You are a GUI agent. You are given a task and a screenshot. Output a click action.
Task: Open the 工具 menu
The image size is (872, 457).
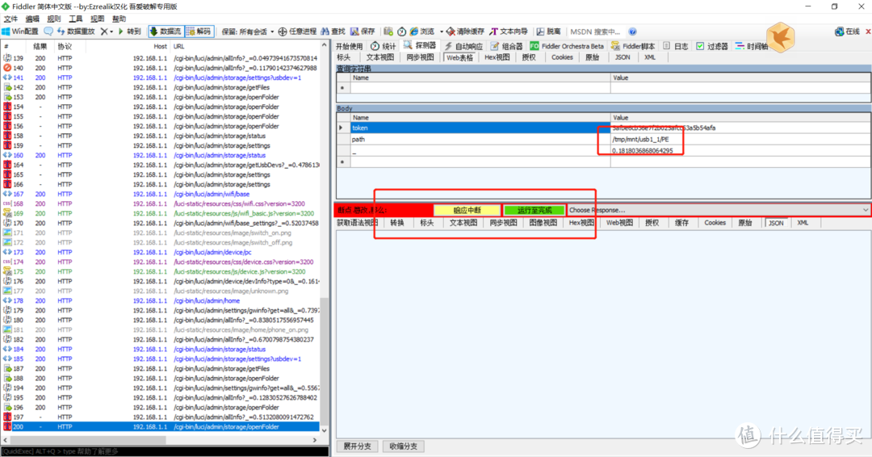tap(76, 19)
